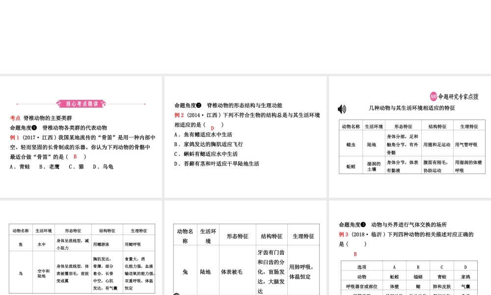Select answer option C. 猫
The height and width of the screenshot is (295, 491).
tap(77, 167)
